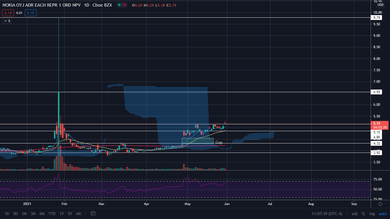Click the Sep label on time axis
390x219 pixels.
tap(354, 204)
